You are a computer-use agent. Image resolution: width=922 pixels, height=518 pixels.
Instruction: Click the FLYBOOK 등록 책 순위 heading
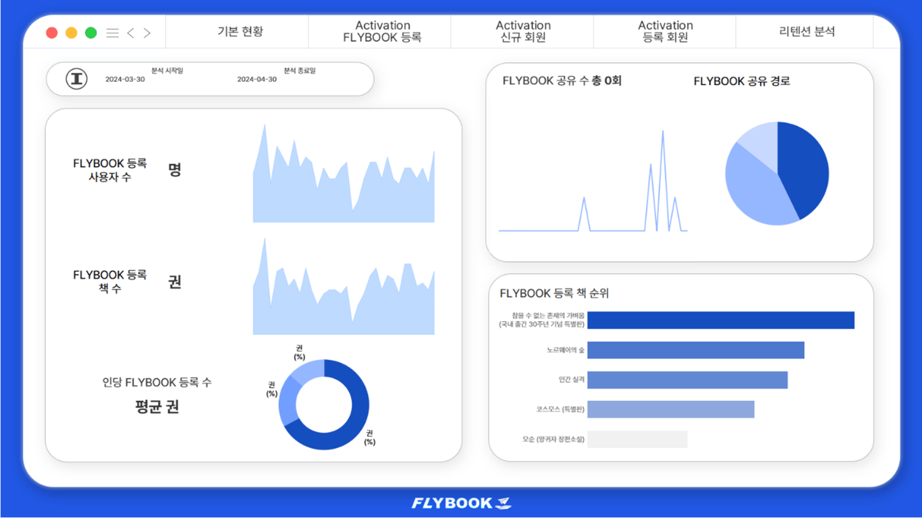554,293
